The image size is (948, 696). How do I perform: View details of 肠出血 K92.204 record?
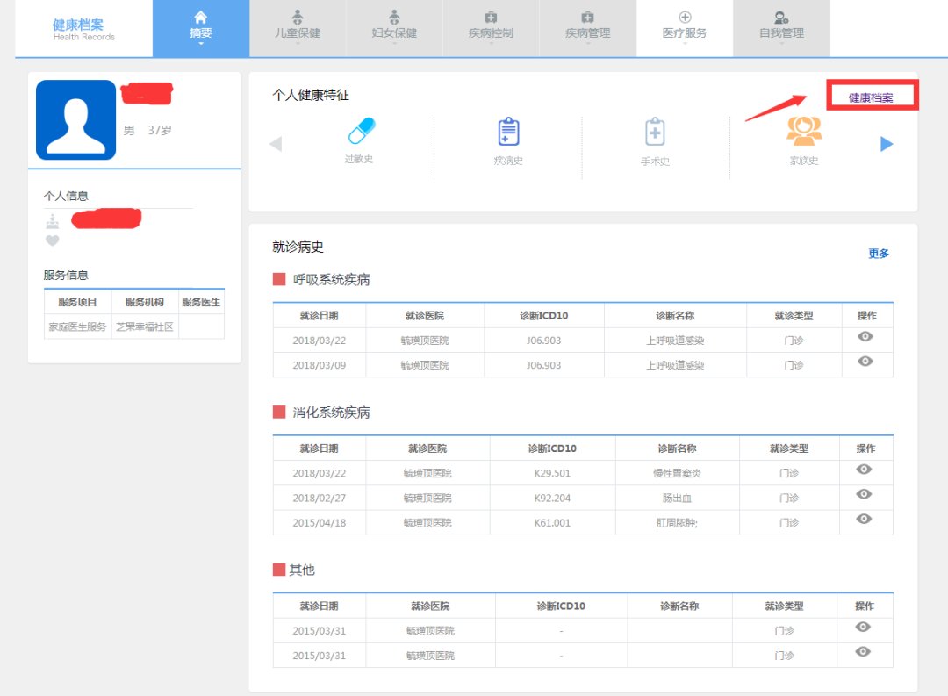coord(864,494)
